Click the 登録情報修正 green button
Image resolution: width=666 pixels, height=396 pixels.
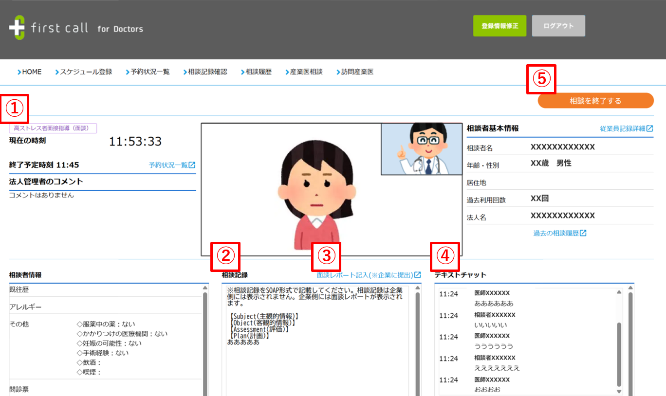click(x=499, y=26)
